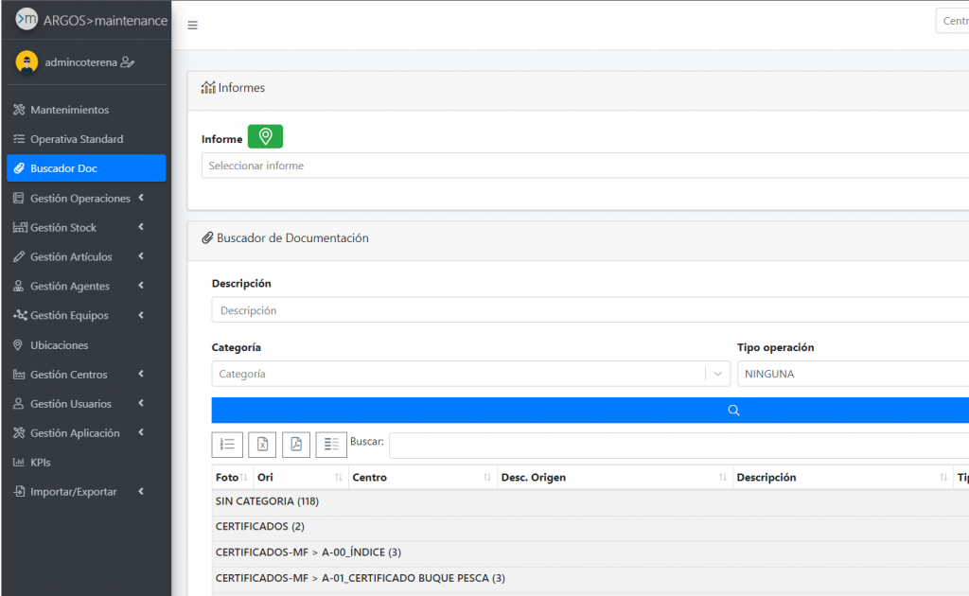Click the Excel export icon button
Screen dimensions: 969x596
click(262, 445)
